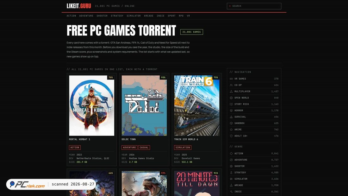Open the dinosaur game cover rated 59%
The height and width of the screenshot is (196, 348).
tap(144, 183)
